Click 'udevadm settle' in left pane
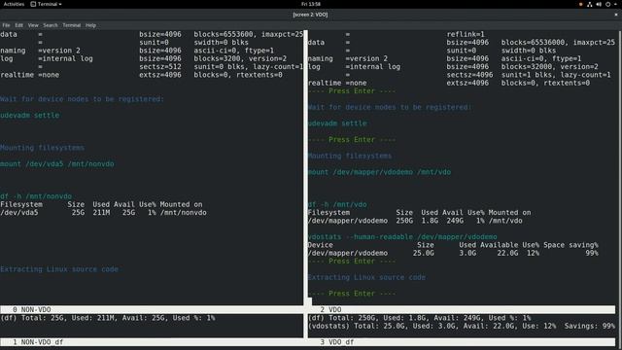The image size is (622, 350). point(30,116)
